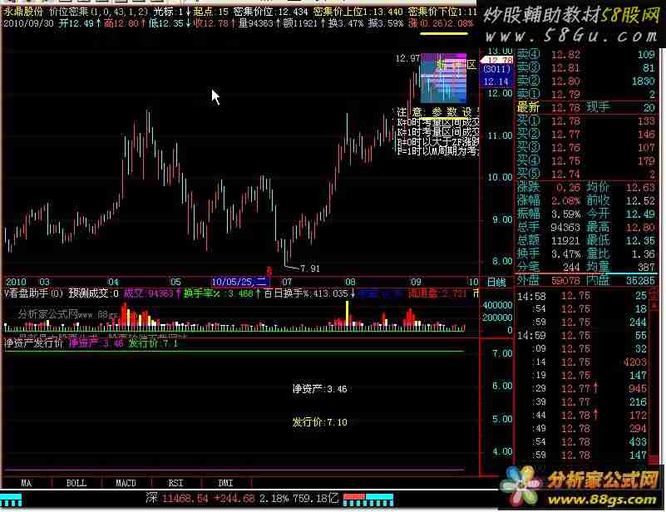Click the 外盘 value 59078
The height and width of the screenshot is (512, 666).
coord(565,281)
